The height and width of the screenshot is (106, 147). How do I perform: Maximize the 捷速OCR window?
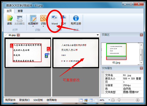tap(131, 4)
